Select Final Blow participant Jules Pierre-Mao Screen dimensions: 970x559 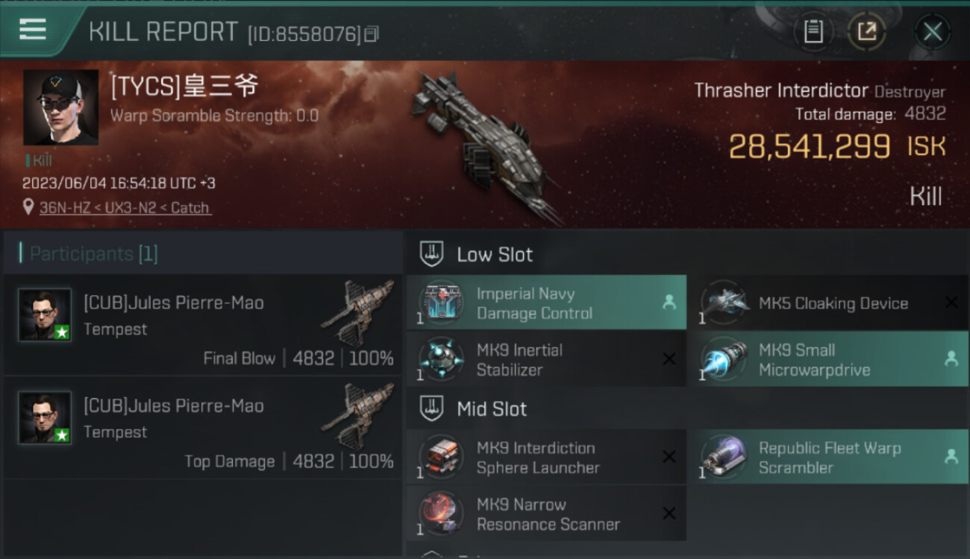[x=203, y=325]
